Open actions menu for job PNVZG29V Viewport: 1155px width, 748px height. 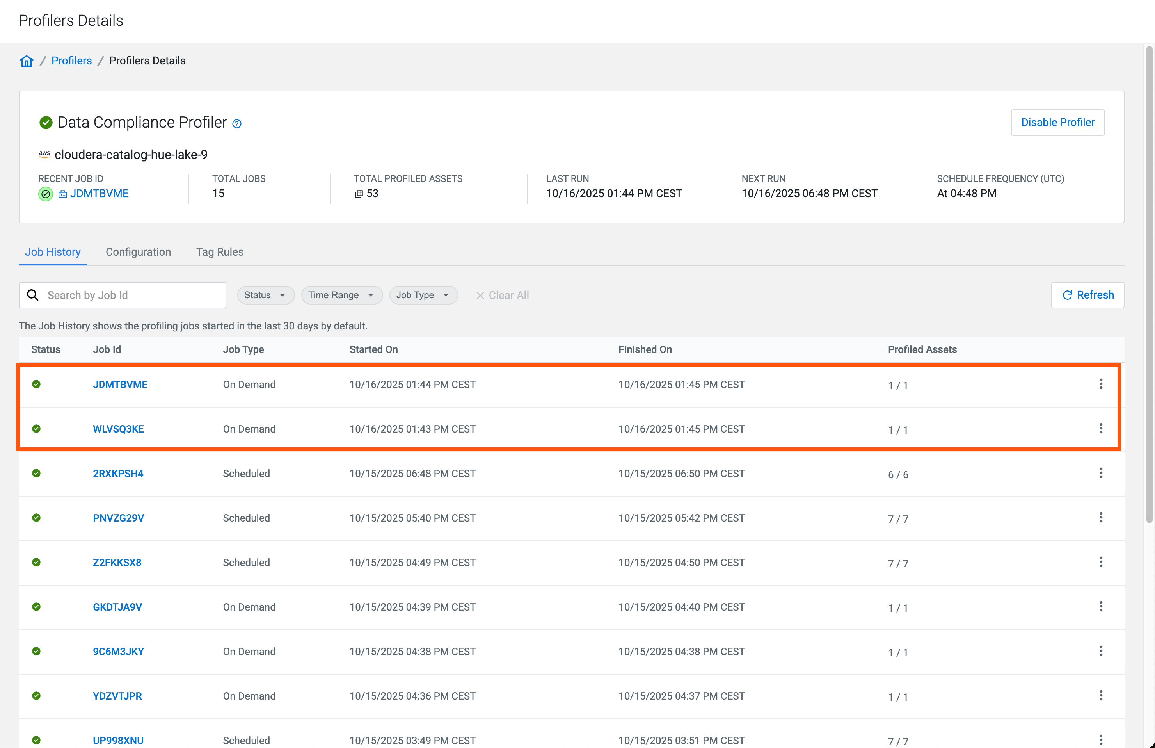[x=1101, y=517]
